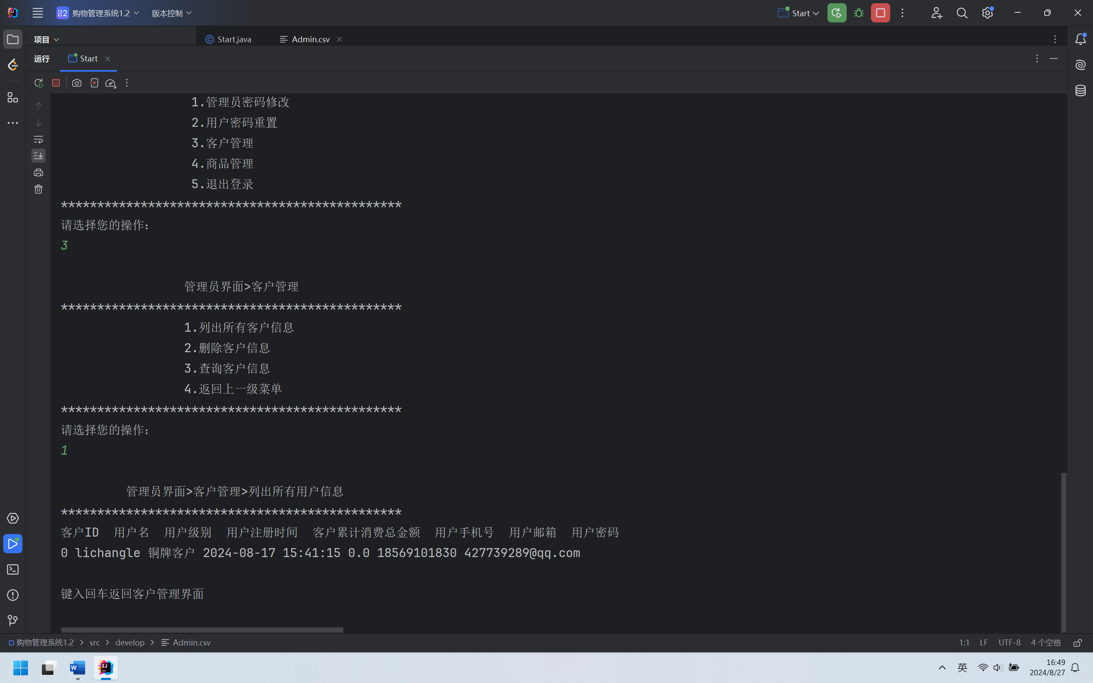
Task: Select the Admin.csv editor tab
Action: coord(310,39)
